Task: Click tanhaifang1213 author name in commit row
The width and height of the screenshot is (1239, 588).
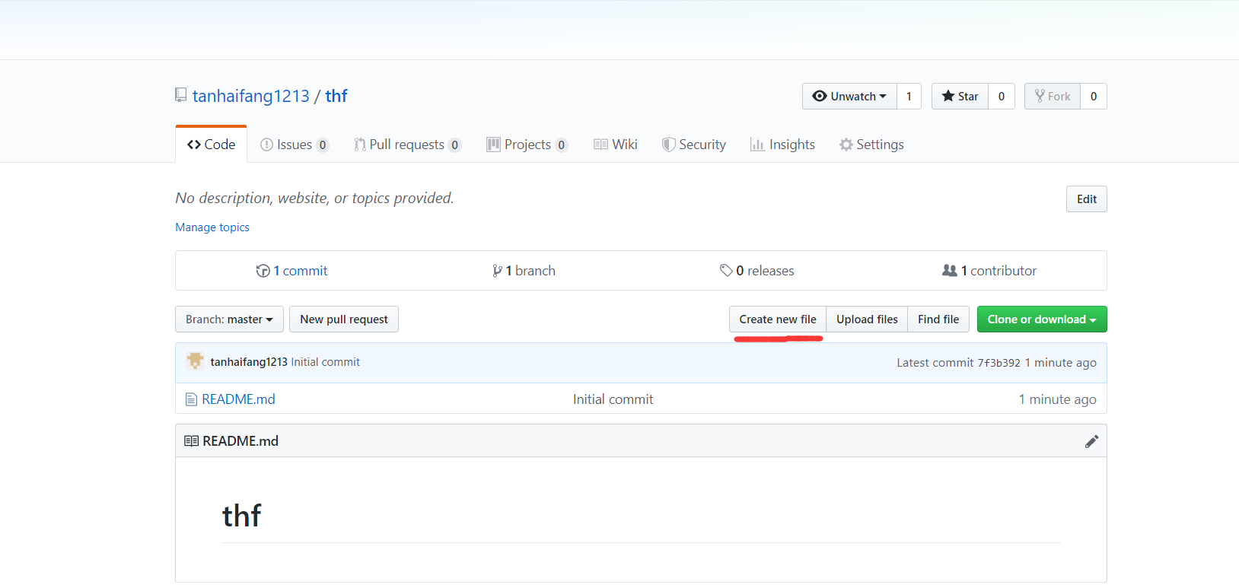Action: pyautogui.click(x=249, y=362)
